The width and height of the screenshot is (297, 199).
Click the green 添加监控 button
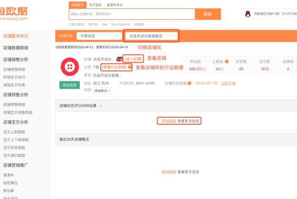(x=69, y=85)
